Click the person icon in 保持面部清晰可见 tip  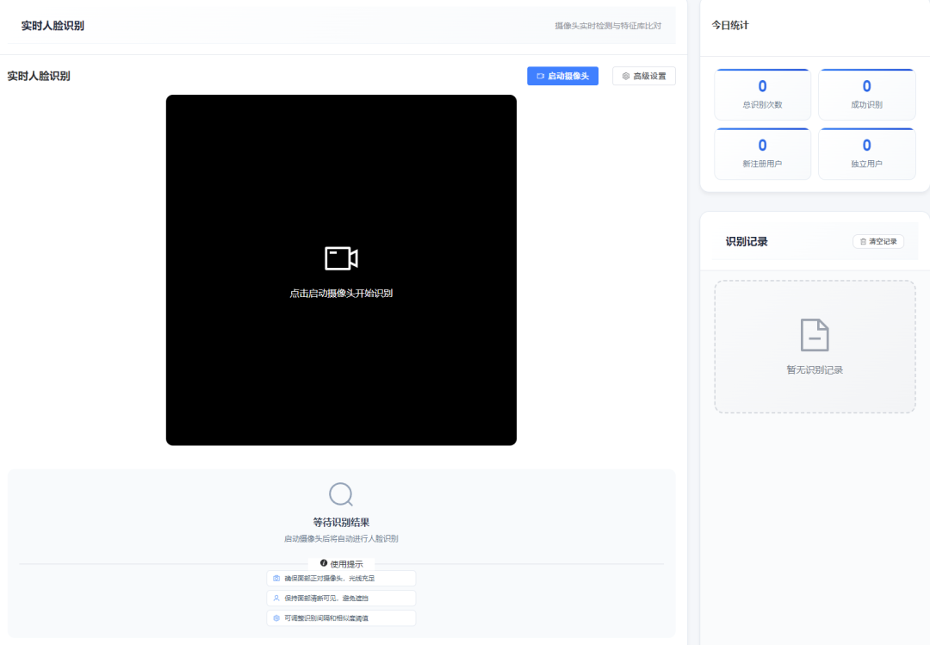coord(276,598)
